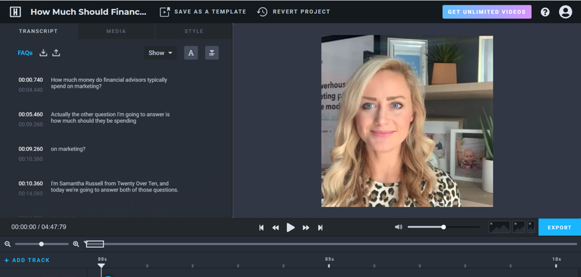Switch to the Media tab

point(116,31)
